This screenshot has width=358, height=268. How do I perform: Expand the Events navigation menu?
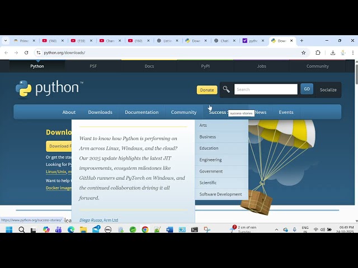[x=286, y=112]
